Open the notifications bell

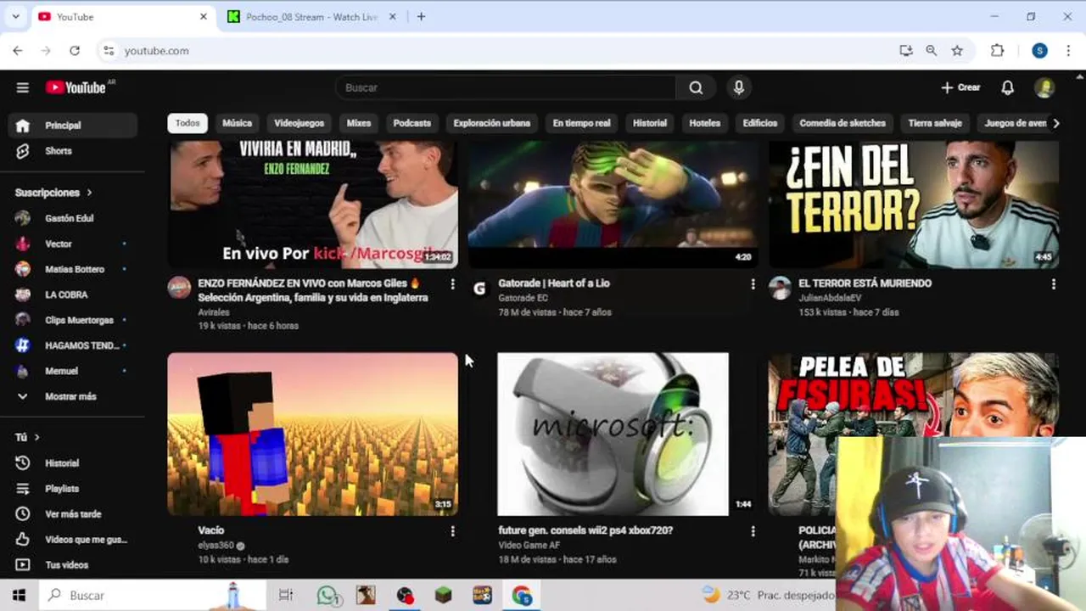point(1007,87)
